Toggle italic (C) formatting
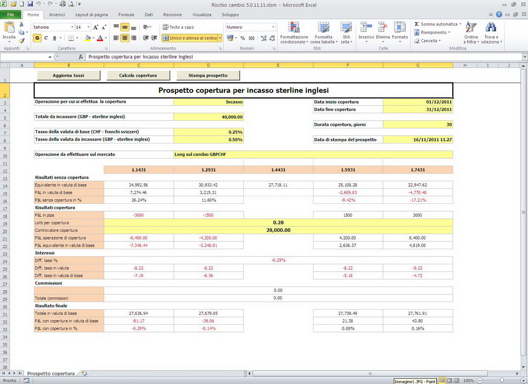Viewport: 528px width, 384px height. coord(46,38)
